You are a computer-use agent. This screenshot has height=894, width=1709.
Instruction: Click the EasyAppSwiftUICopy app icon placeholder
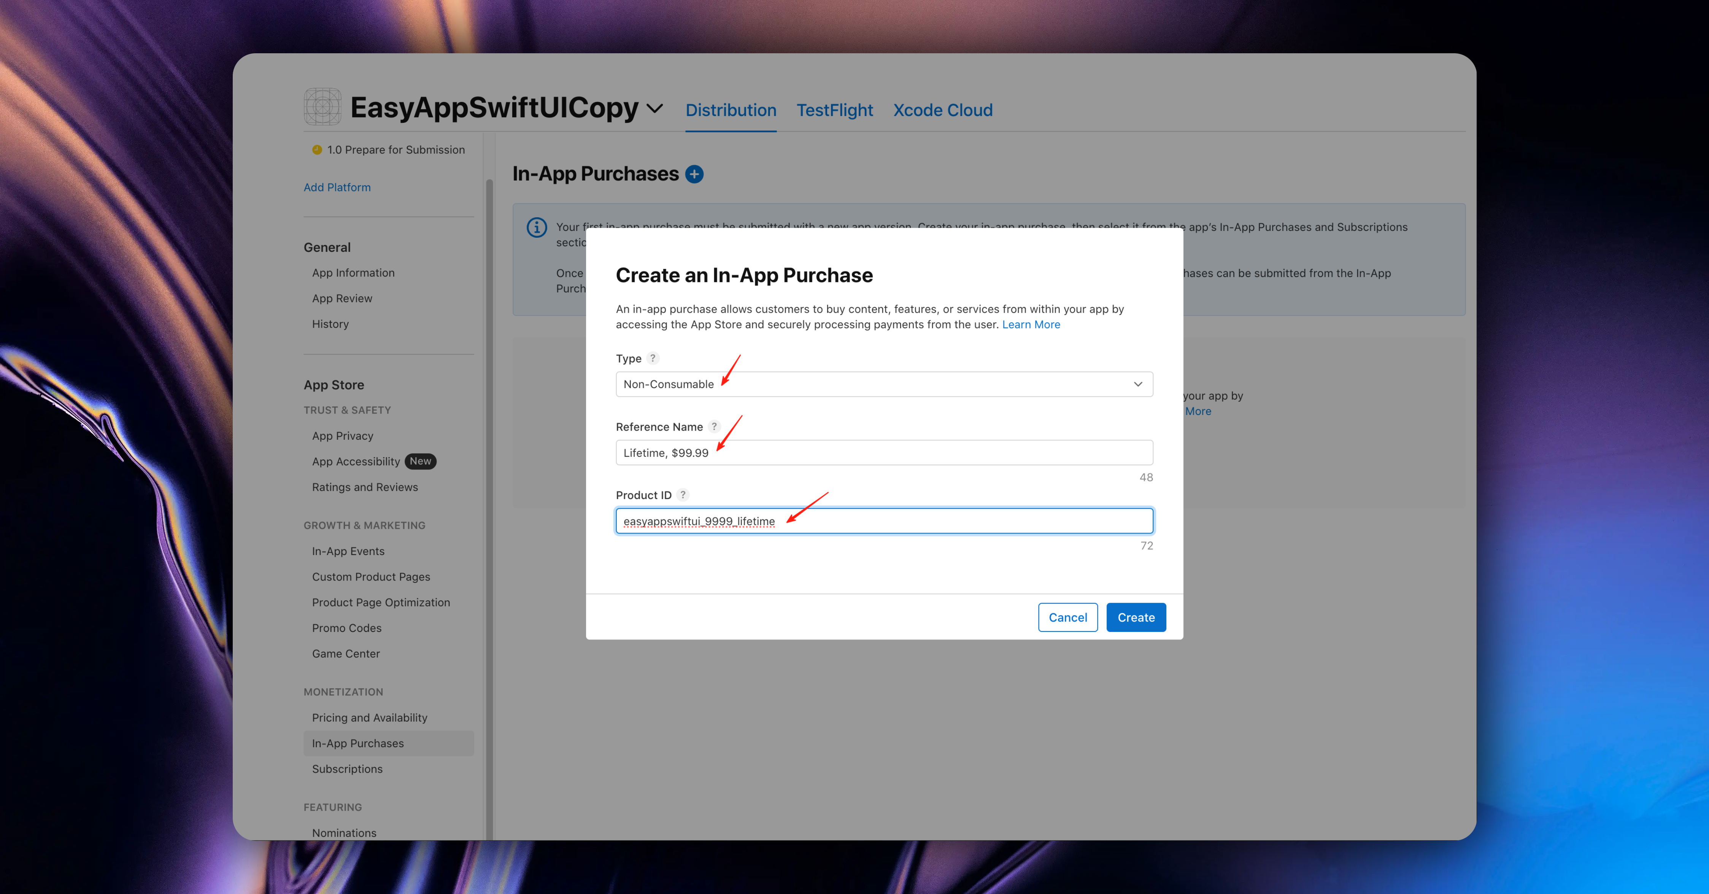point(322,107)
